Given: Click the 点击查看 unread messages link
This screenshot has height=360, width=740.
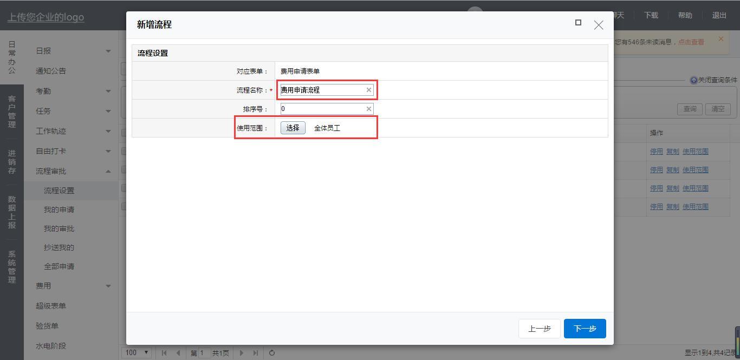Looking at the screenshot, I should point(691,42).
